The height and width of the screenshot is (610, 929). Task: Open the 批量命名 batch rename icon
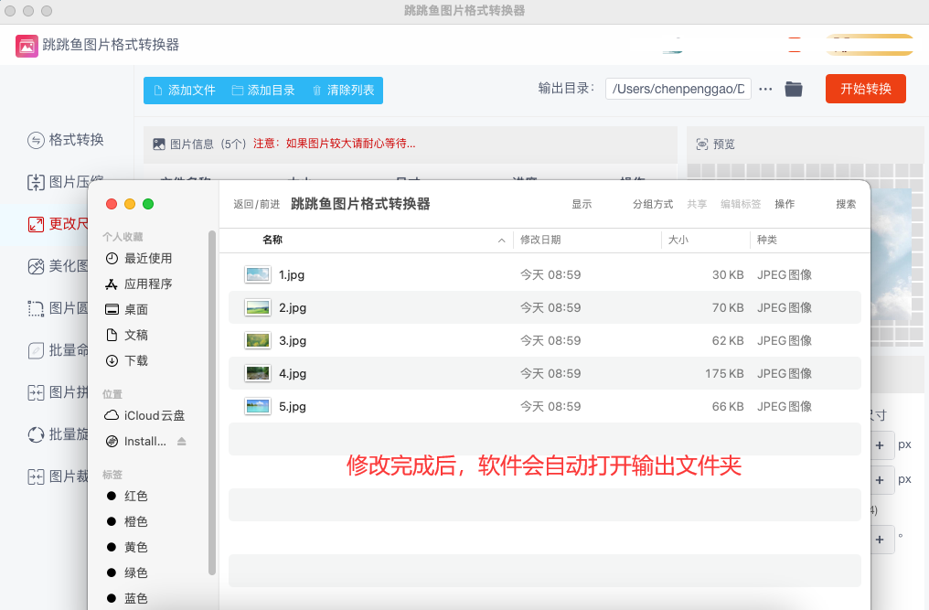36,350
